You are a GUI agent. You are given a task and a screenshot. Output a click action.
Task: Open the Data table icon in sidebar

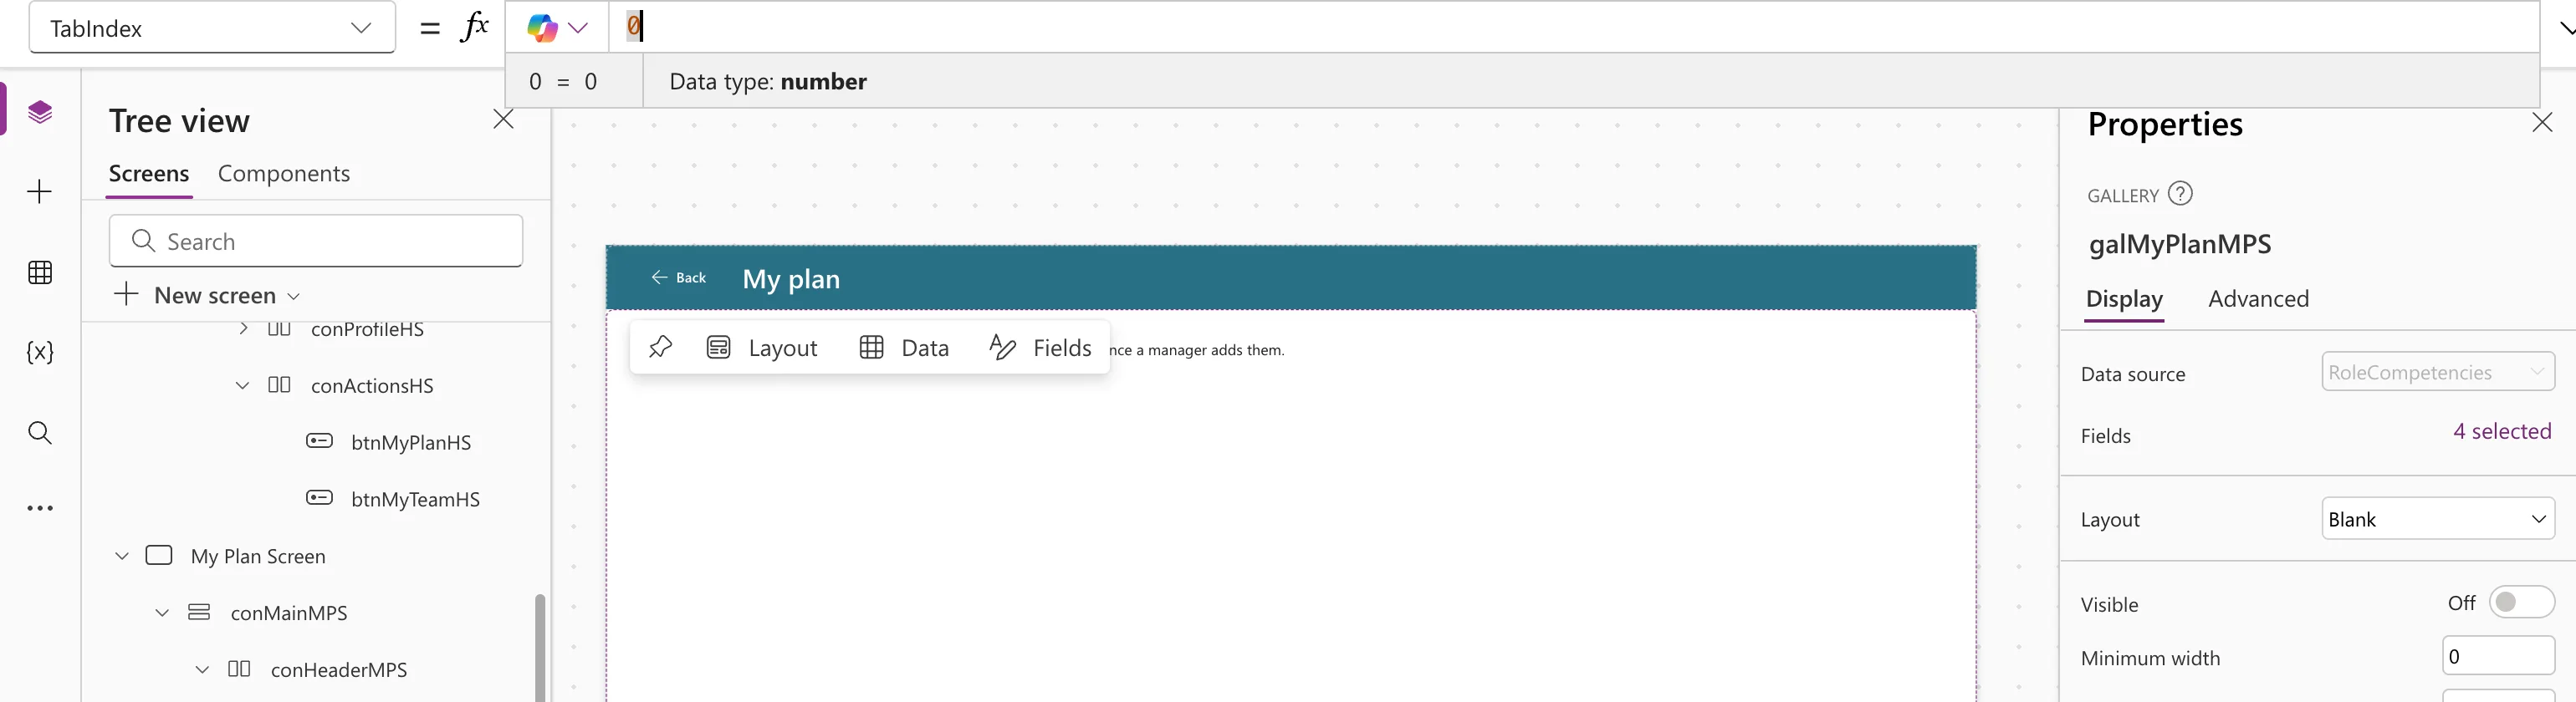(40, 272)
